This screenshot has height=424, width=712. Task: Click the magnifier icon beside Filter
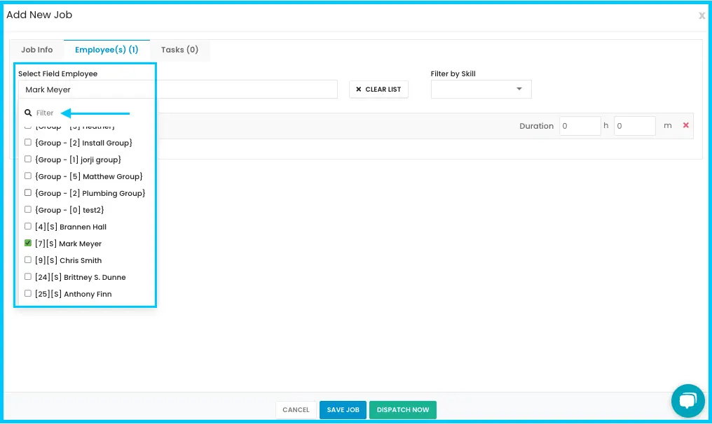click(28, 113)
